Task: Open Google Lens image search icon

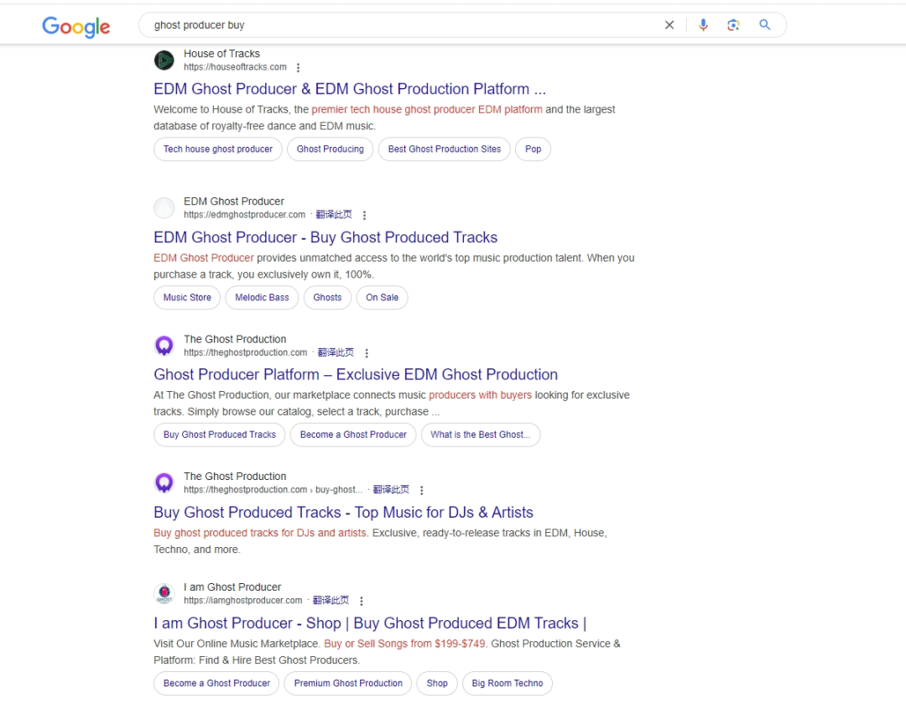Action: click(x=733, y=25)
